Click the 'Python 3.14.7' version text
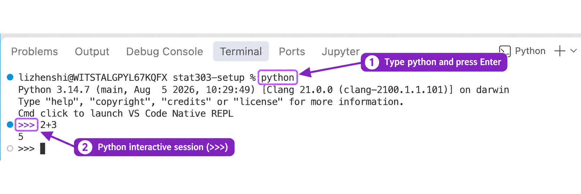Screen dimensions: 581x194 [54, 90]
